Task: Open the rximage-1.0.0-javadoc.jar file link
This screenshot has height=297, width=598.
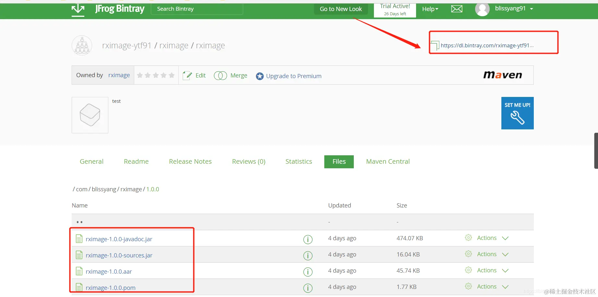Action: click(119, 239)
